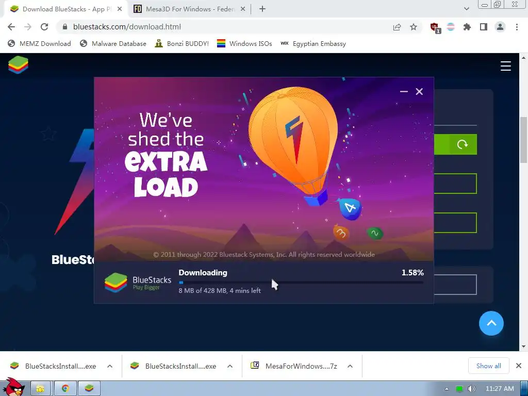The width and height of the screenshot is (528, 396).
Task: Go back using the browser back arrow
Action: coord(11,27)
